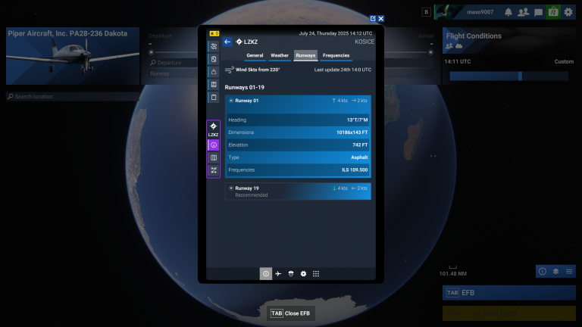Click the Search location field
Image resolution: width=582 pixels, height=327 pixels.
[x=73, y=96]
